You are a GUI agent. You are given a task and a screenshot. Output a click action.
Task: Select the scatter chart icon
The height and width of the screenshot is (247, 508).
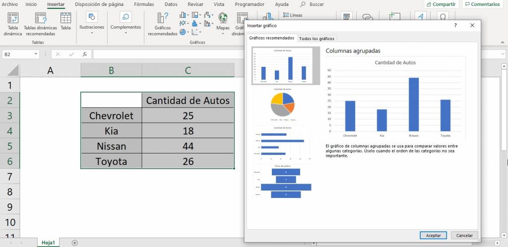(x=194, y=32)
